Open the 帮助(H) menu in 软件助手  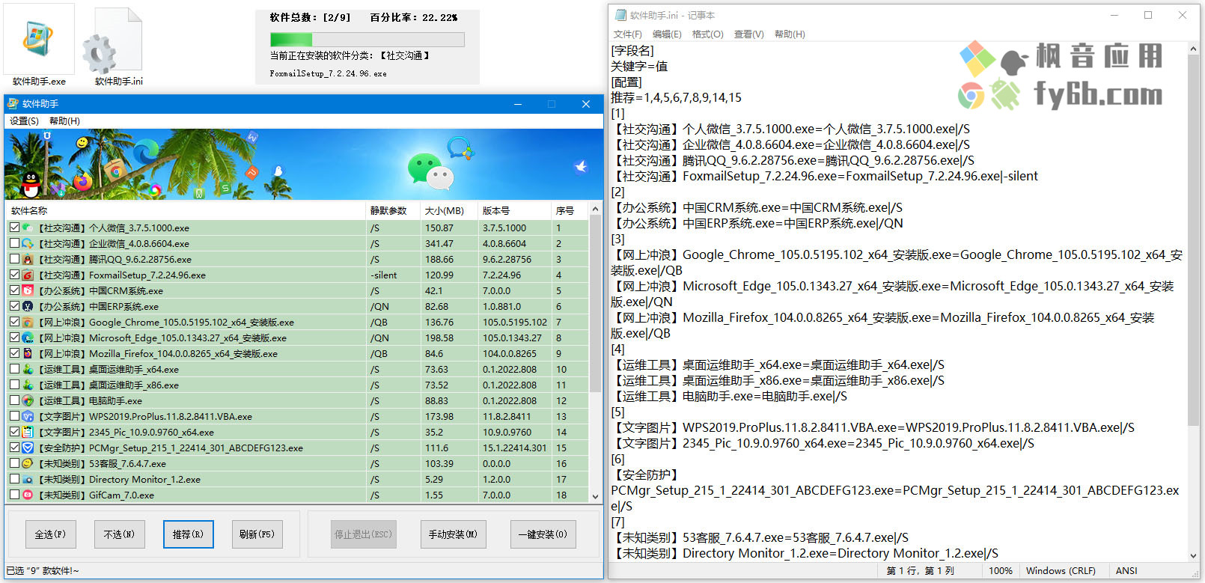tap(64, 120)
